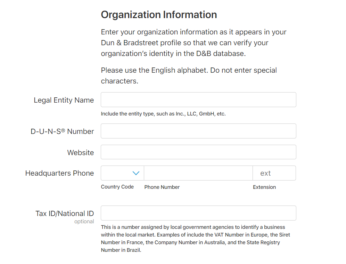Focus the D-U-N-S Number text box

(198, 131)
